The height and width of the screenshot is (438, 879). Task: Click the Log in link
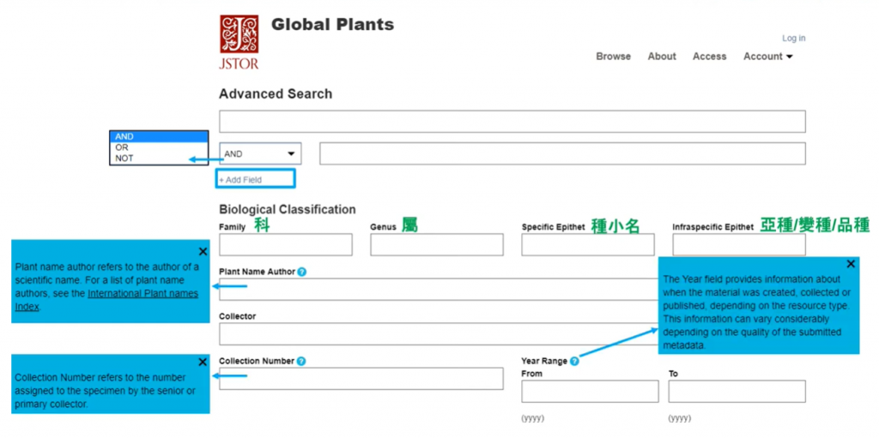[x=793, y=39]
